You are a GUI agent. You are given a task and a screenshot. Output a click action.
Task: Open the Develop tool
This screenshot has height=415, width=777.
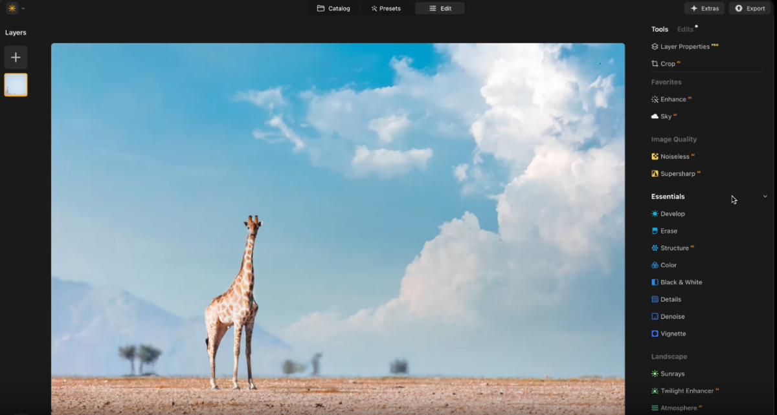click(x=673, y=213)
